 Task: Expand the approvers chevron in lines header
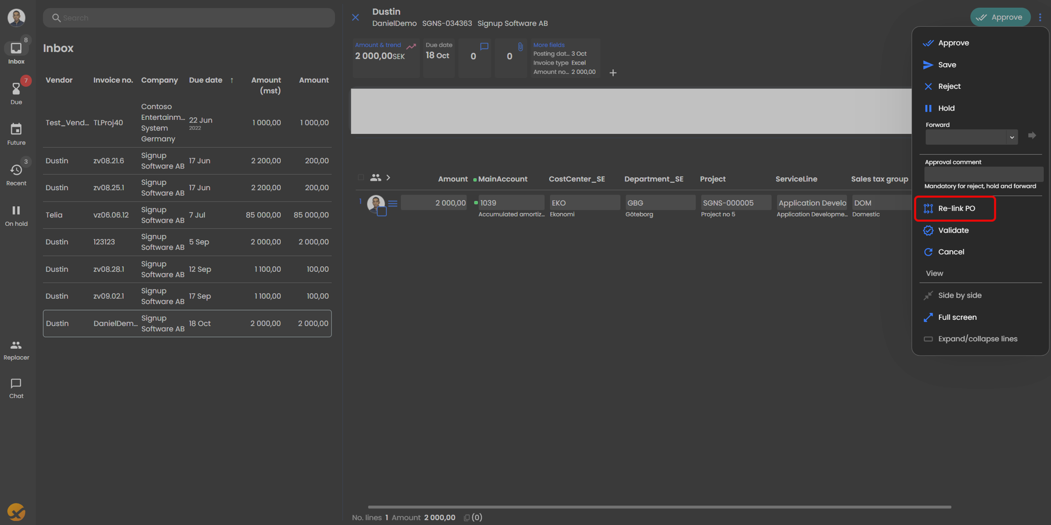coord(388,178)
